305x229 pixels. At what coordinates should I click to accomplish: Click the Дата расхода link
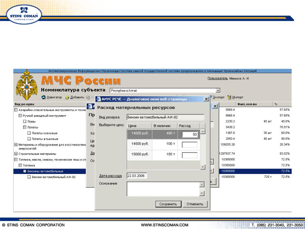(111, 176)
